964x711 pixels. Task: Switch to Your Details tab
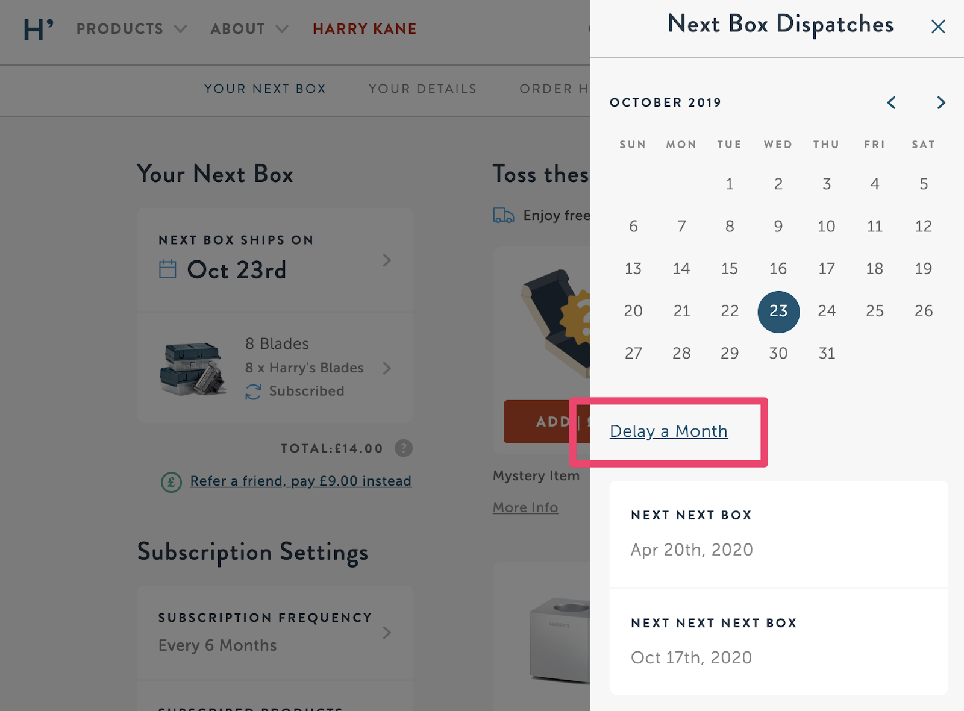(x=422, y=89)
